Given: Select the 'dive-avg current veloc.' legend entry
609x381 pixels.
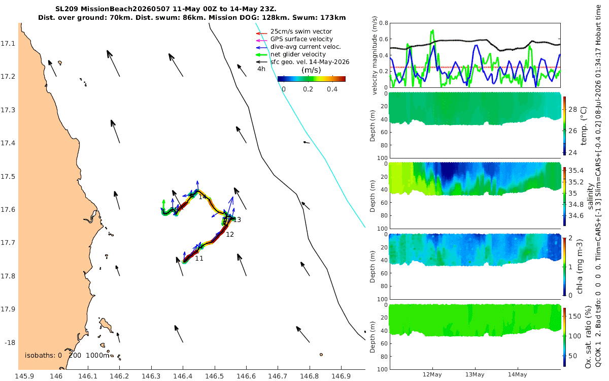Looking at the screenshot, I should click(306, 47).
